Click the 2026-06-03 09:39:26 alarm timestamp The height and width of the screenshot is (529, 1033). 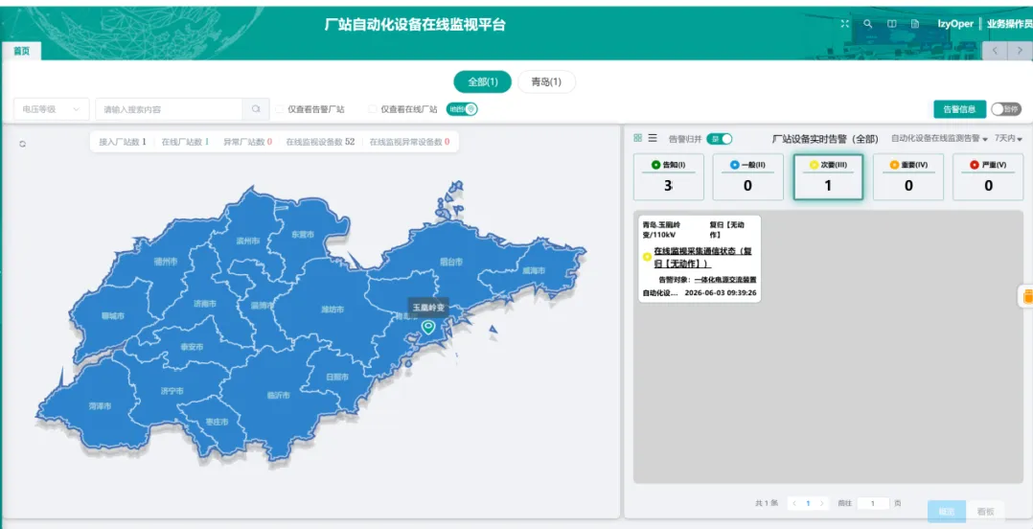pyautogui.click(x=721, y=293)
